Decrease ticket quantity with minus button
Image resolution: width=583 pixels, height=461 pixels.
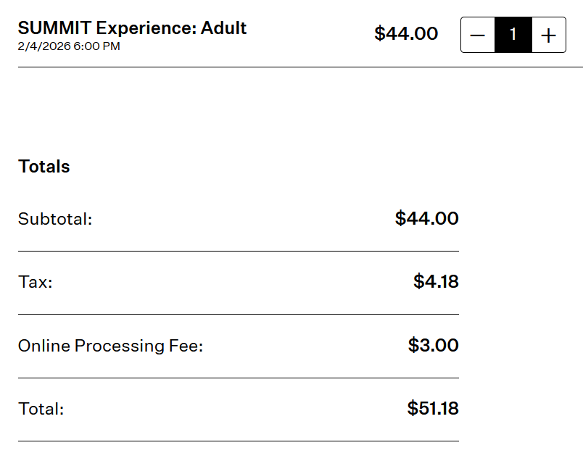click(478, 35)
